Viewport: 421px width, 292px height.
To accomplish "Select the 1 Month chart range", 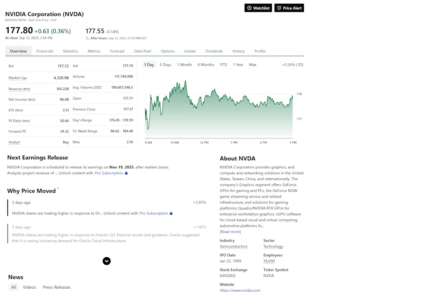I will 184,64.
